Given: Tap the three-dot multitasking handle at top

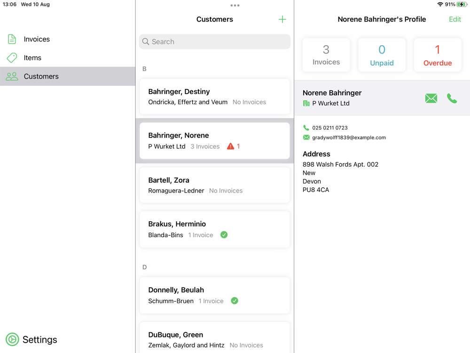Looking at the screenshot, I should [x=235, y=6].
